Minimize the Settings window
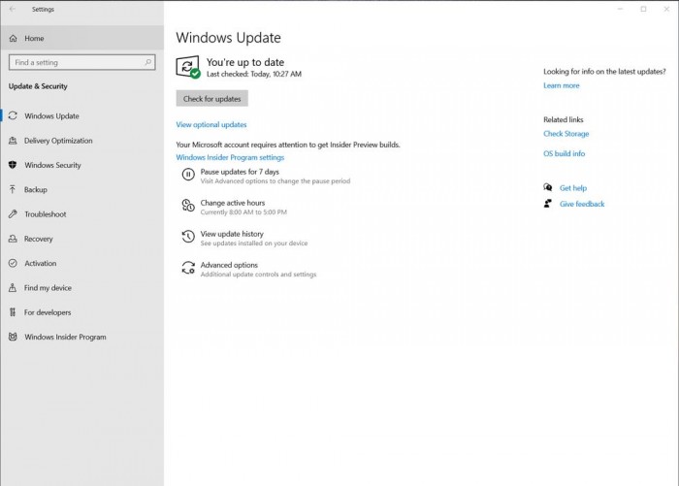 (620, 9)
